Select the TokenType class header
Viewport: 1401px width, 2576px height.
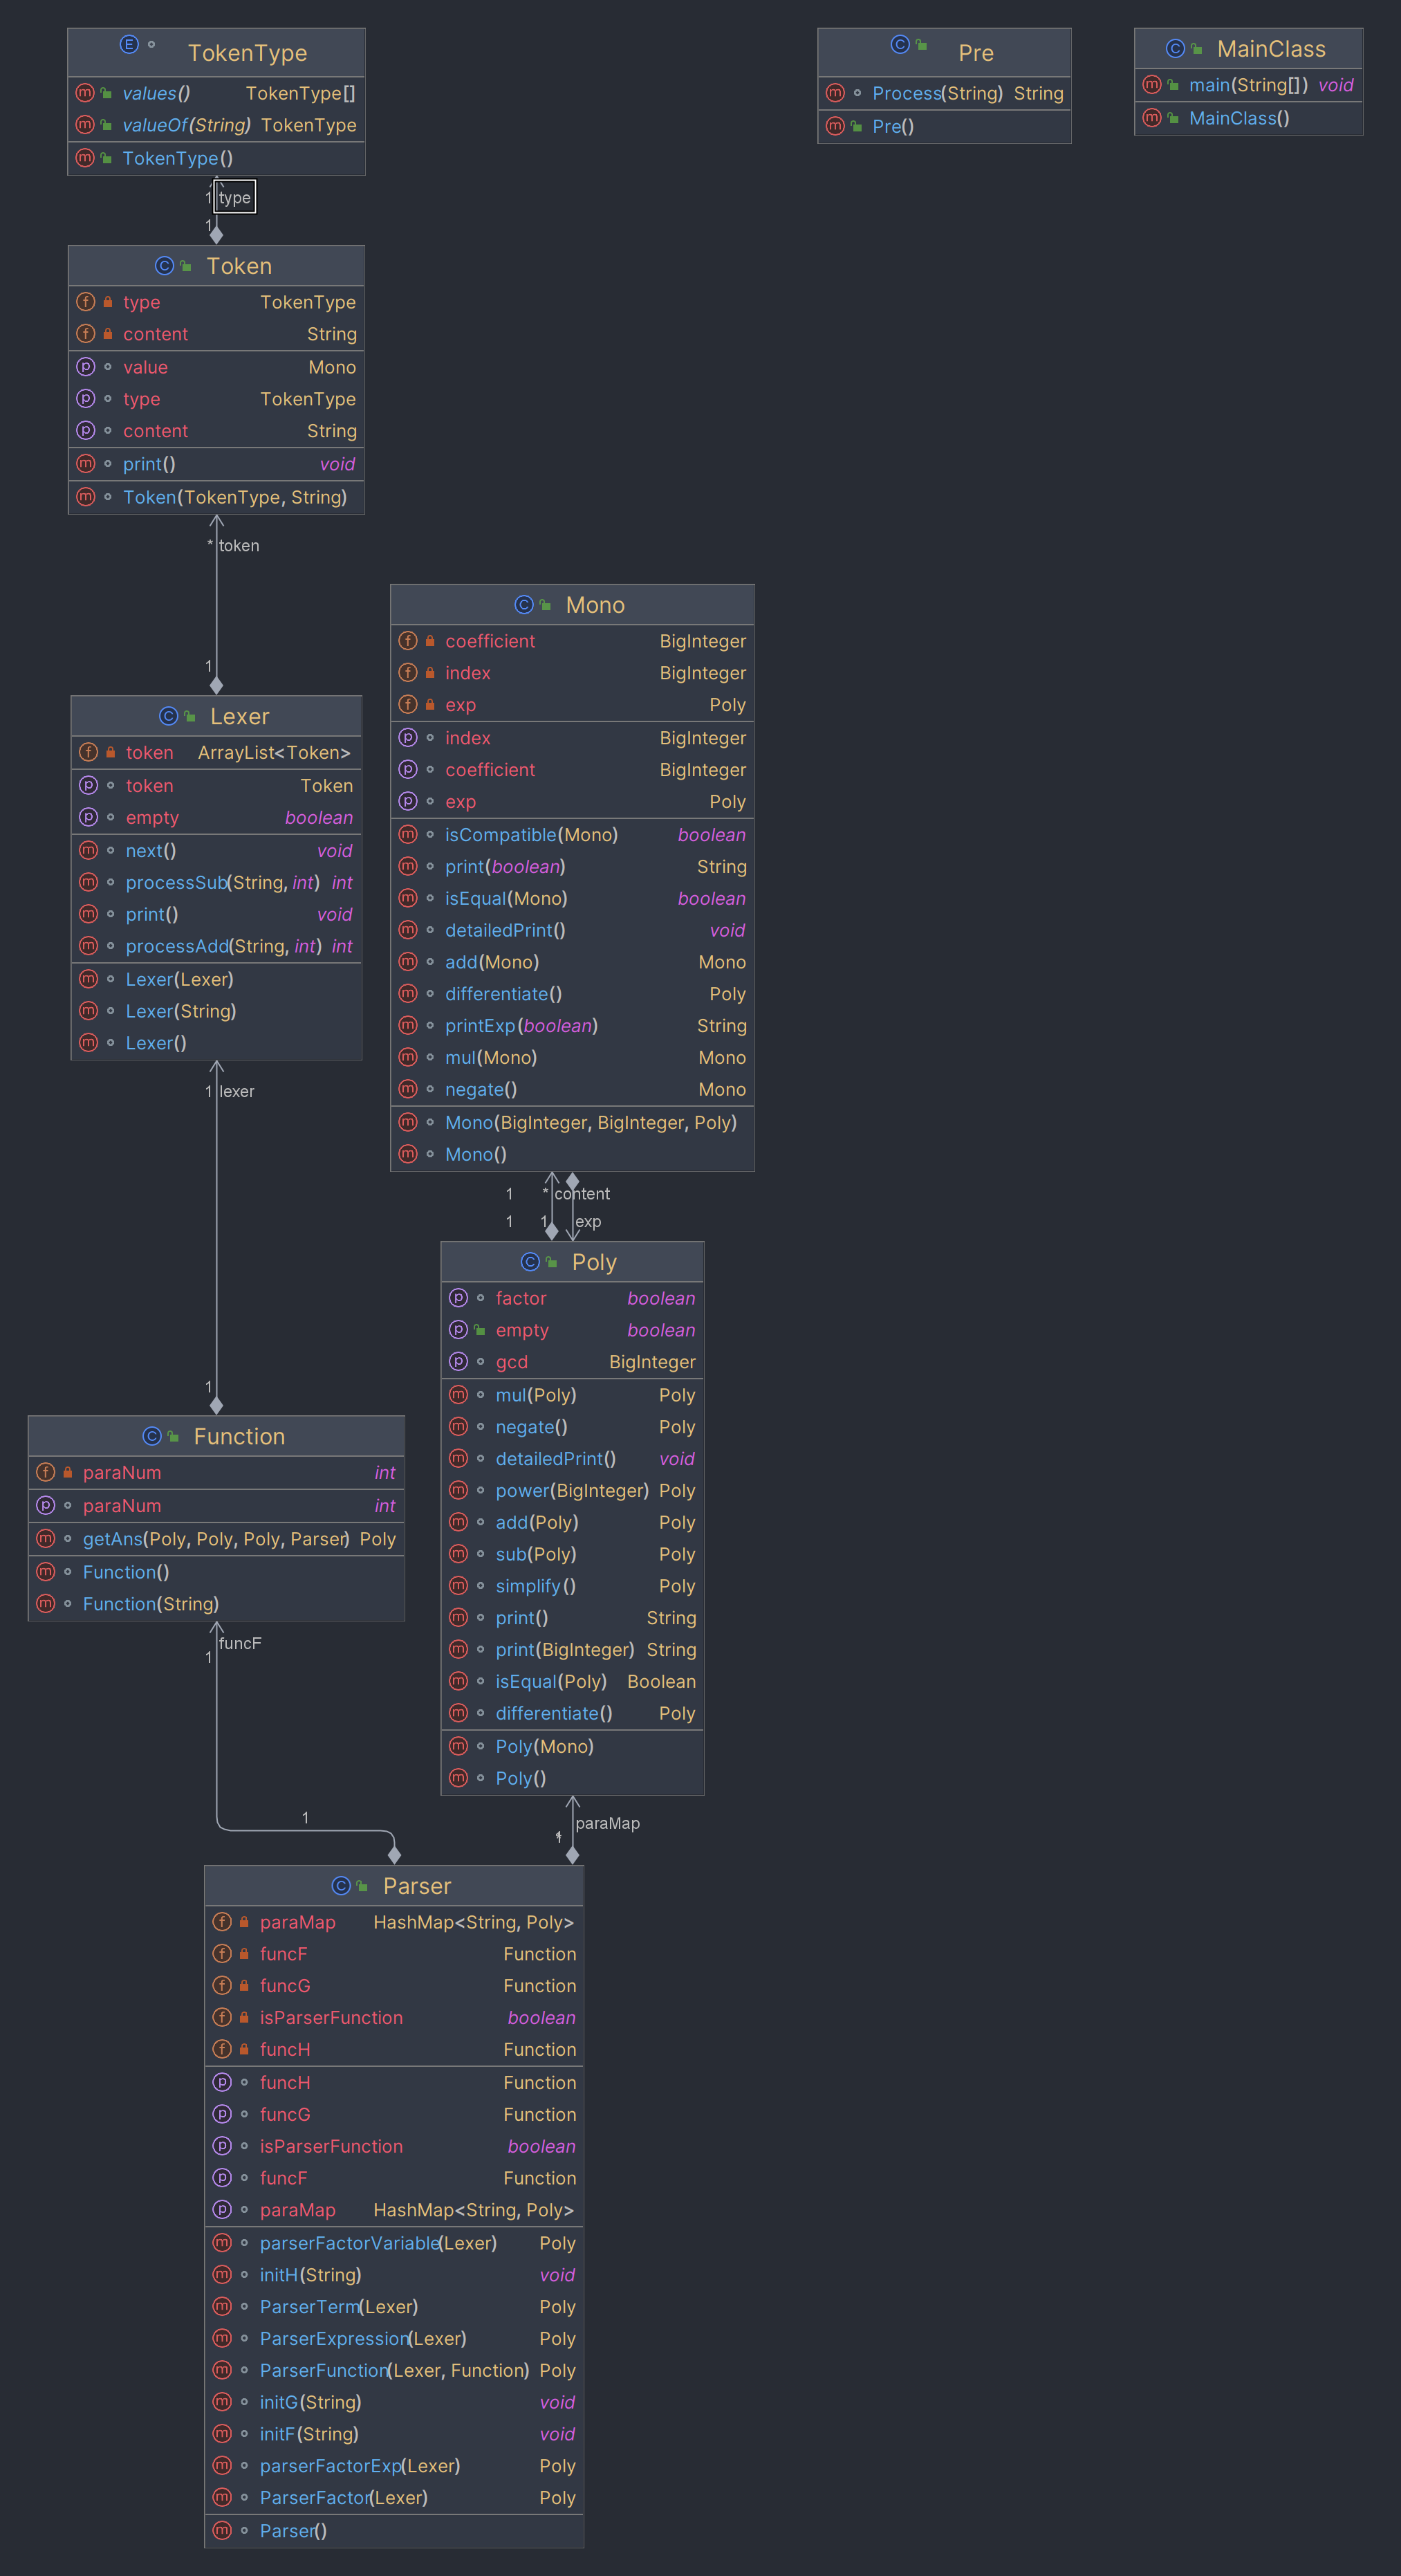pos(216,52)
